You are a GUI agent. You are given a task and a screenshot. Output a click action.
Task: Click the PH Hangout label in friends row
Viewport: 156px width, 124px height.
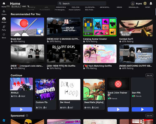[60, 10]
